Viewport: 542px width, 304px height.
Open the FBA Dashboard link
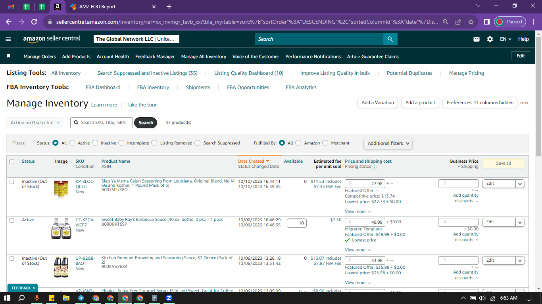tap(103, 87)
